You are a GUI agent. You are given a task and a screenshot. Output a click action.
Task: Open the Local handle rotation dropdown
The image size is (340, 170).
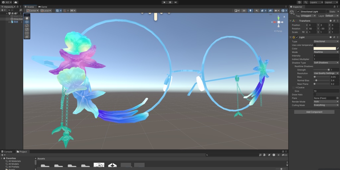tap(46, 11)
